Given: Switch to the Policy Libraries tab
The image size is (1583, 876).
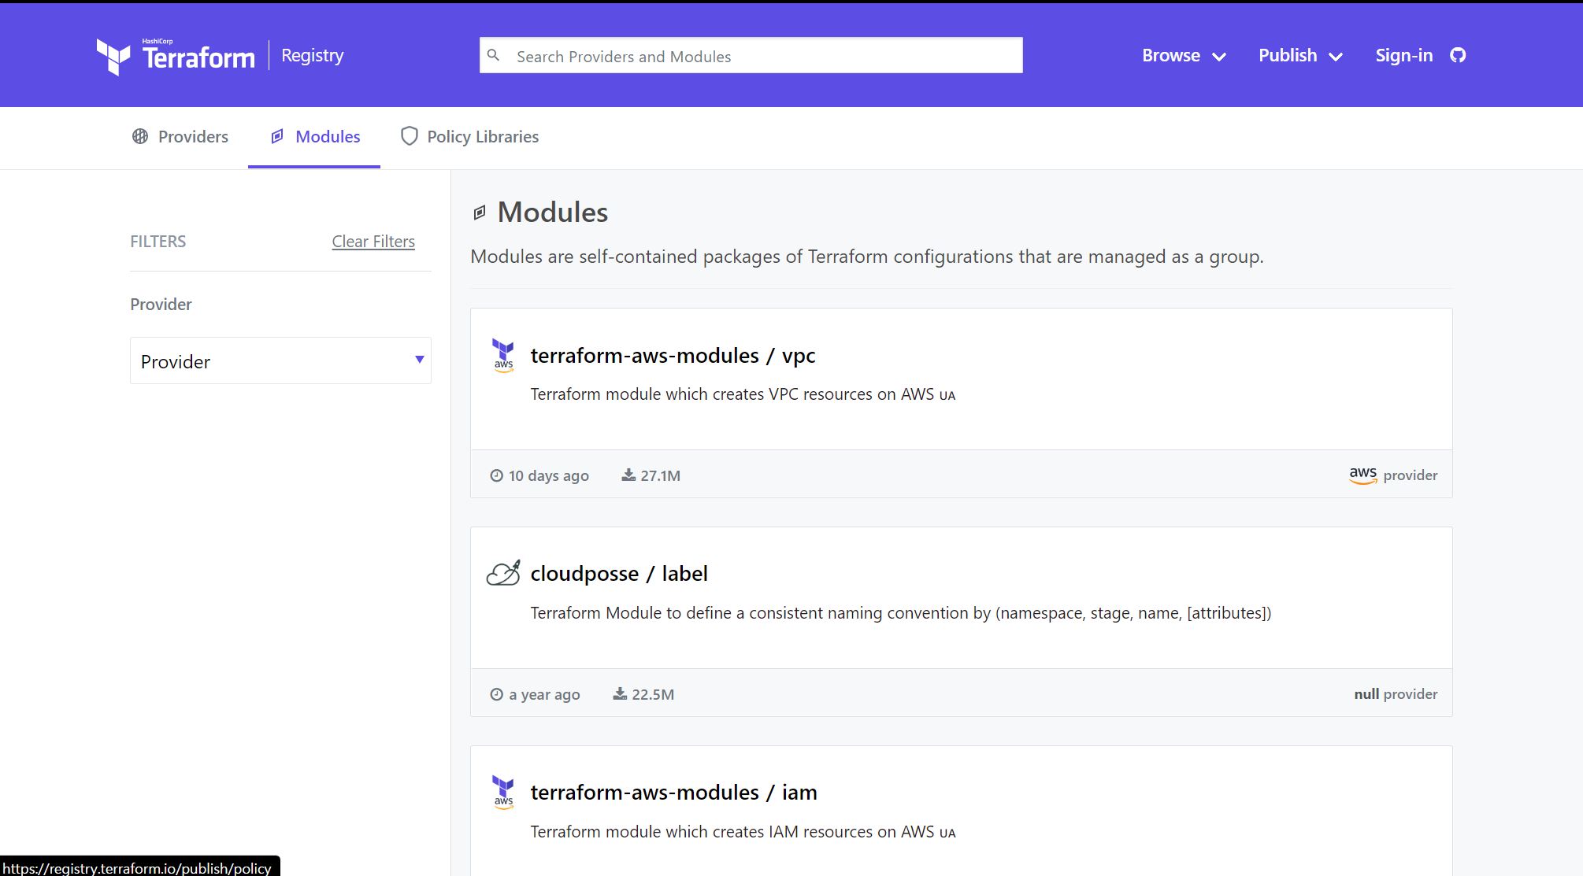Looking at the screenshot, I should point(469,136).
